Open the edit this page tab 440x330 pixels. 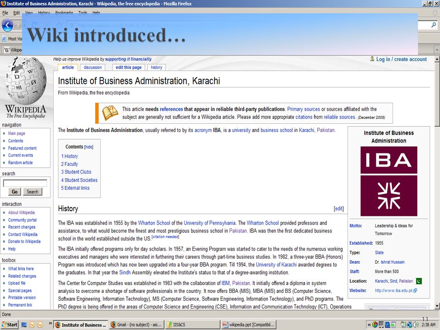(x=128, y=67)
